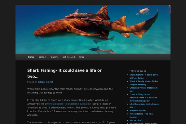
Task: Open the 'On ya bike' post
Action: 136,120
